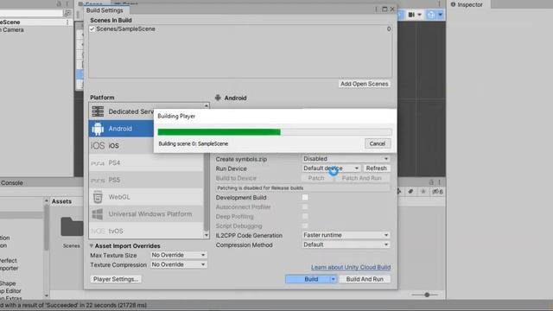The height and width of the screenshot is (311, 553).
Task: Switch to the Inspector tab
Action: [x=467, y=4]
